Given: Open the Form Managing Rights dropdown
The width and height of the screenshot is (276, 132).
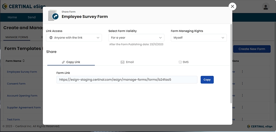Looking at the screenshot, I should tap(199, 38).
